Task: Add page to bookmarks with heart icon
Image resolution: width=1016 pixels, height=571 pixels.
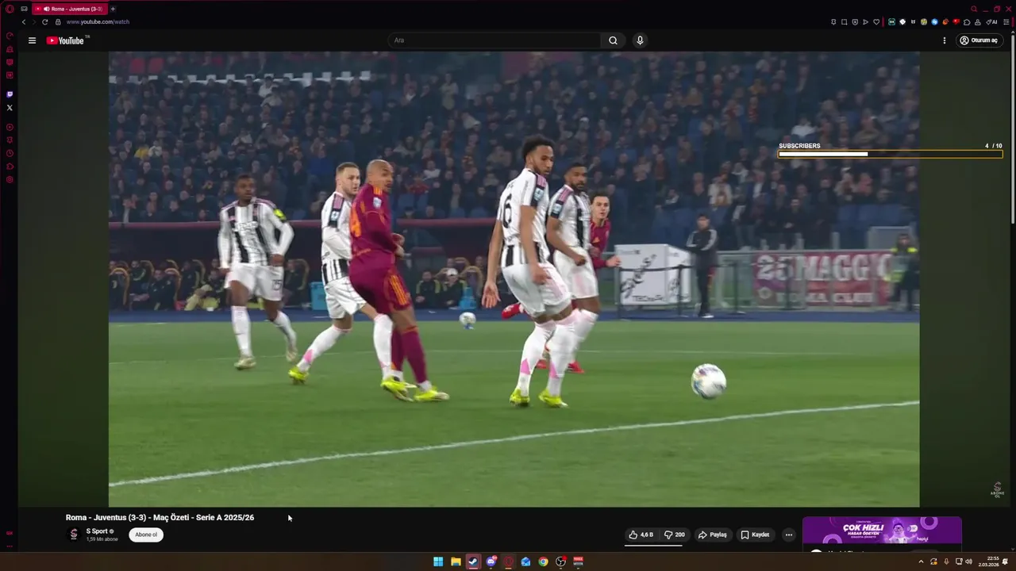Action: 876,22
